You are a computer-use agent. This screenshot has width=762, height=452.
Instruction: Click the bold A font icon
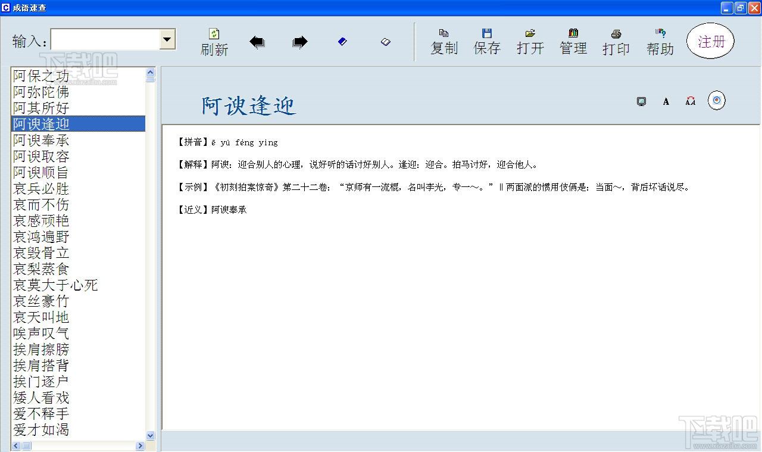(666, 101)
